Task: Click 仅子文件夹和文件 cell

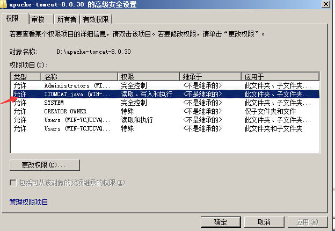Action: point(270,111)
